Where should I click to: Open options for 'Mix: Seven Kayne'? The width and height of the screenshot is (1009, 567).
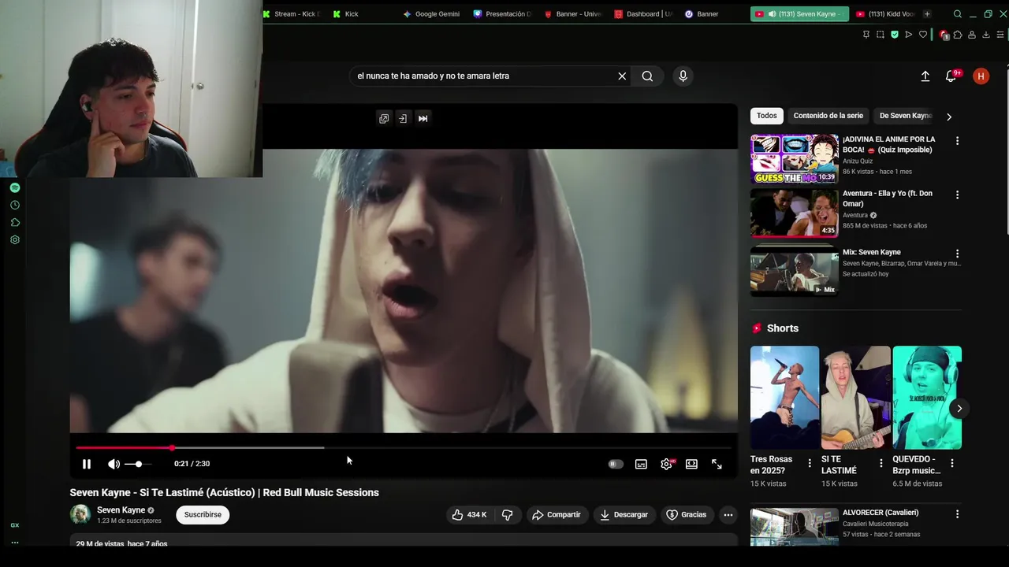point(958,254)
